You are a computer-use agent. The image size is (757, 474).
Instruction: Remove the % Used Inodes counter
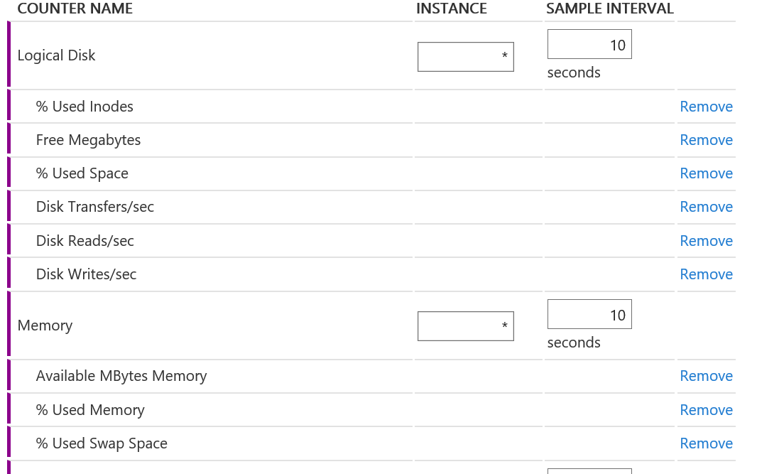tap(706, 107)
